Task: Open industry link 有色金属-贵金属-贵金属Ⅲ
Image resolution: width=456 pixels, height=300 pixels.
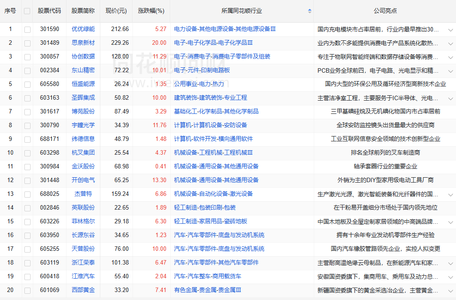Action: coord(207,290)
